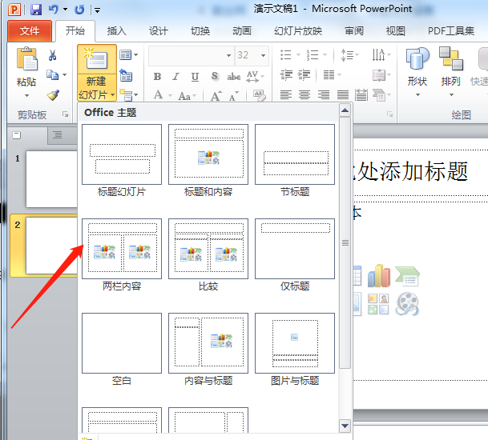488x440 pixels.
Task: Click the Increase Indent icon
Action: [x=304, y=75]
